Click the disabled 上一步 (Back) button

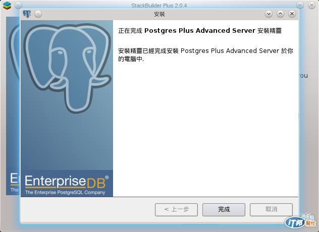tap(176, 209)
